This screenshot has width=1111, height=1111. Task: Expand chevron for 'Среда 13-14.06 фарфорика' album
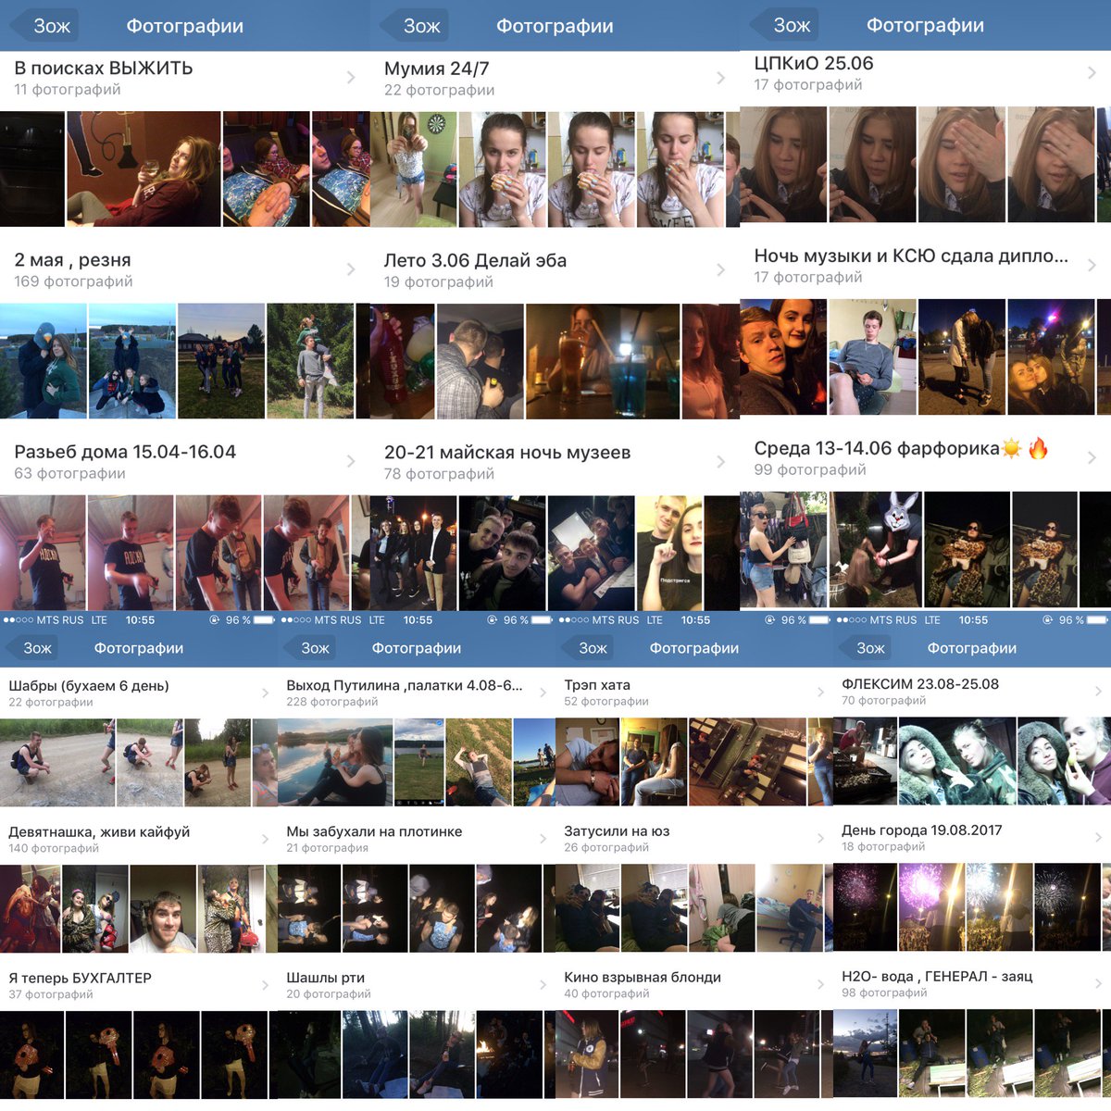[x=1092, y=457]
